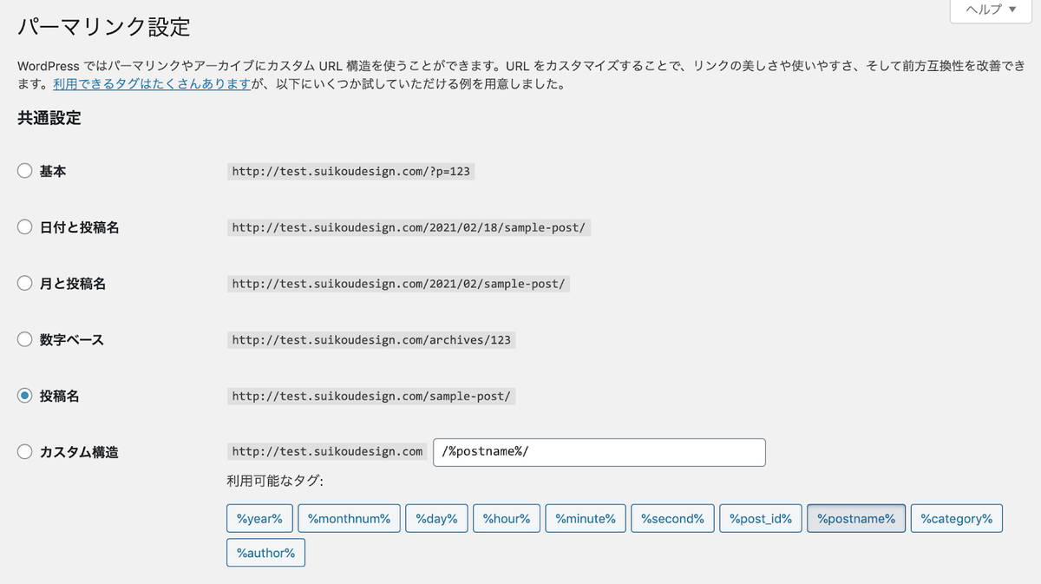Insert the %hour% tag
This screenshot has width=1041, height=584.
pos(507,519)
